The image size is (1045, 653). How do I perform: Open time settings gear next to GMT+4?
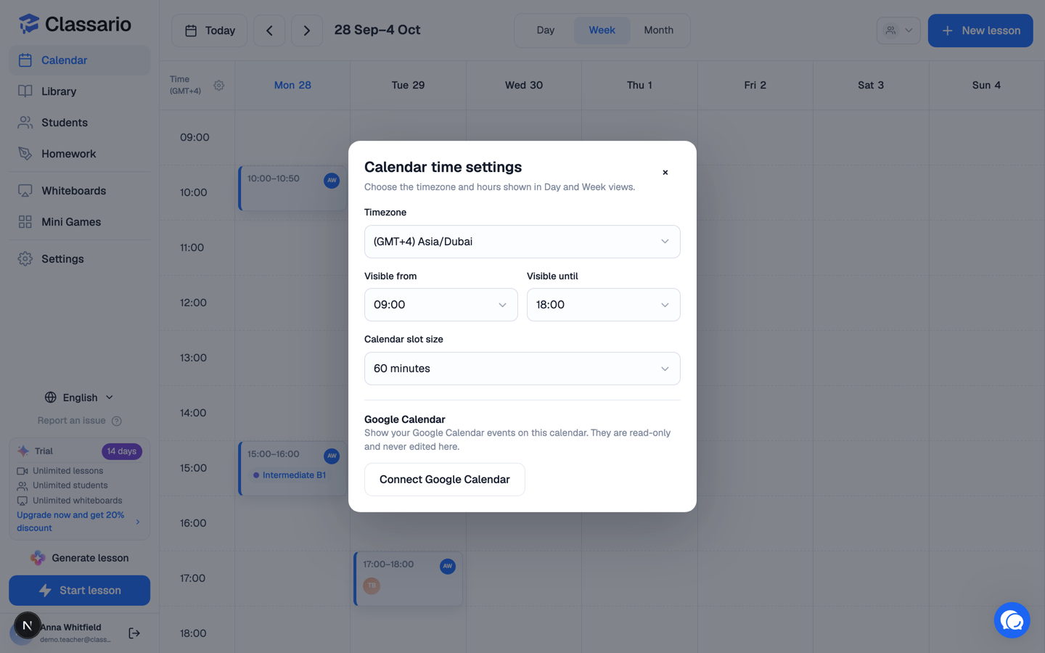point(218,86)
